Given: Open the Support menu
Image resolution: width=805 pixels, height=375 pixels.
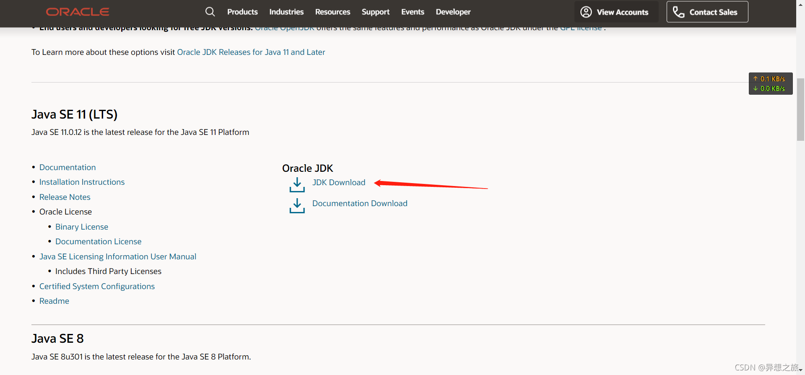Looking at the screenshot, I should click(376, 12).
